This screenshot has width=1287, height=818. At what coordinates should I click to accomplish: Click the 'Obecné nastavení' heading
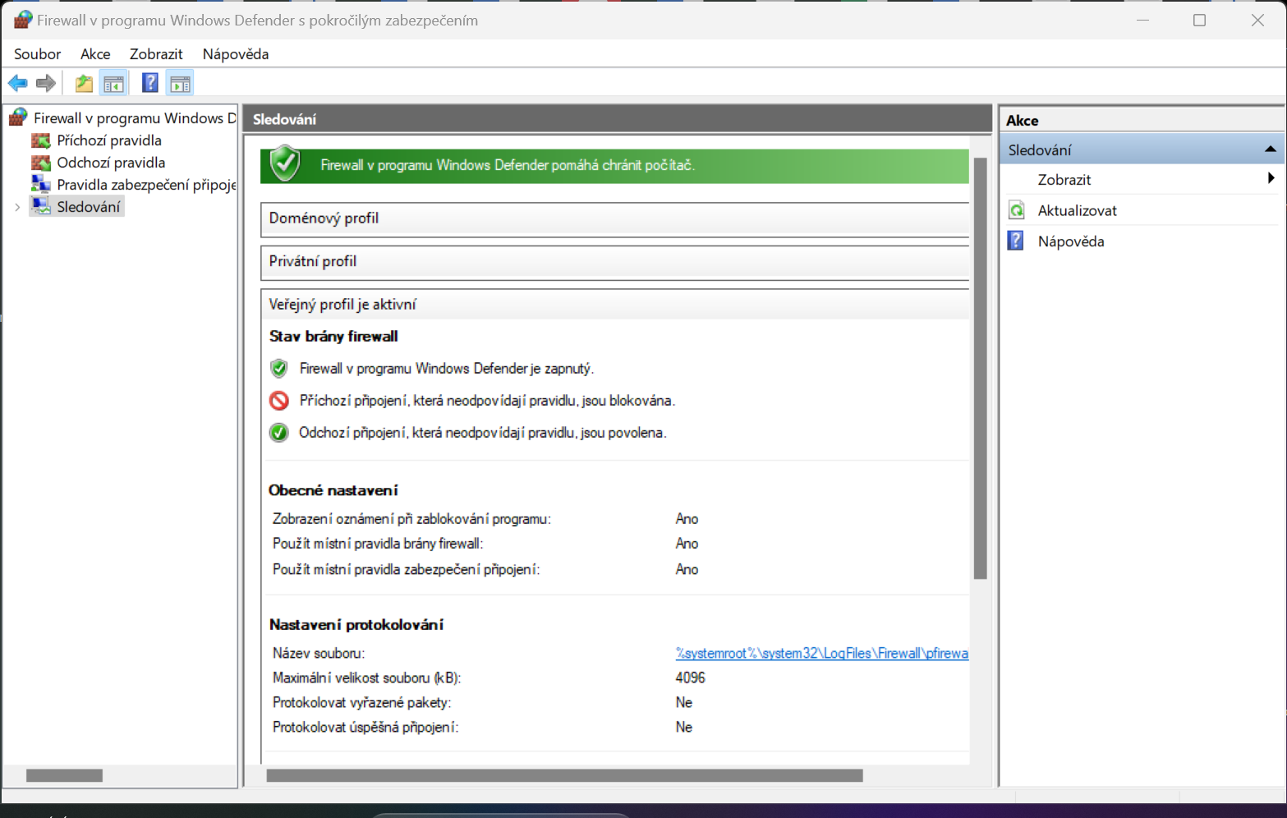pos(333,490)
